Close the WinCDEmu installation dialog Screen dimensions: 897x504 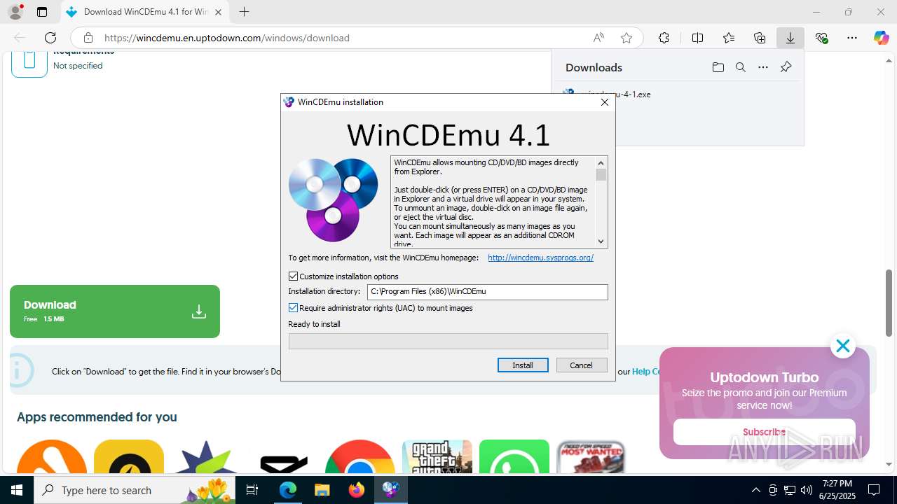tap(605, 102)
